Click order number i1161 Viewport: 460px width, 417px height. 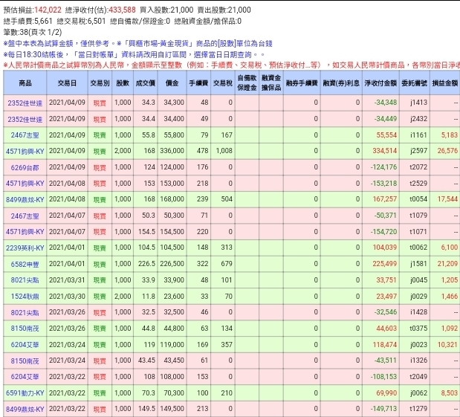click(x=419, y=135)
